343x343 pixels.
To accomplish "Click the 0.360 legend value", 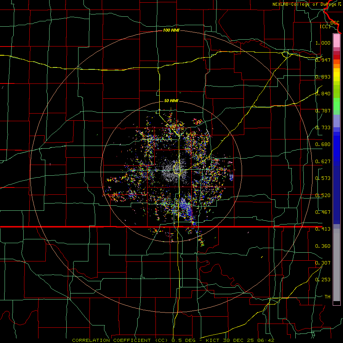I will [x=323, y=246].
